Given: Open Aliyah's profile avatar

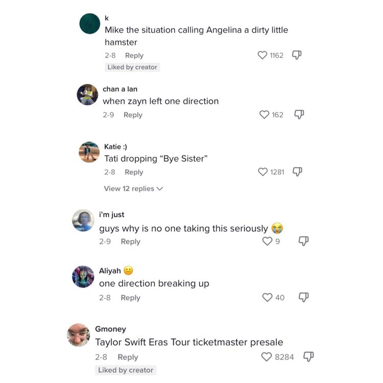Looking at the screenshot, I should click(83, 277).
